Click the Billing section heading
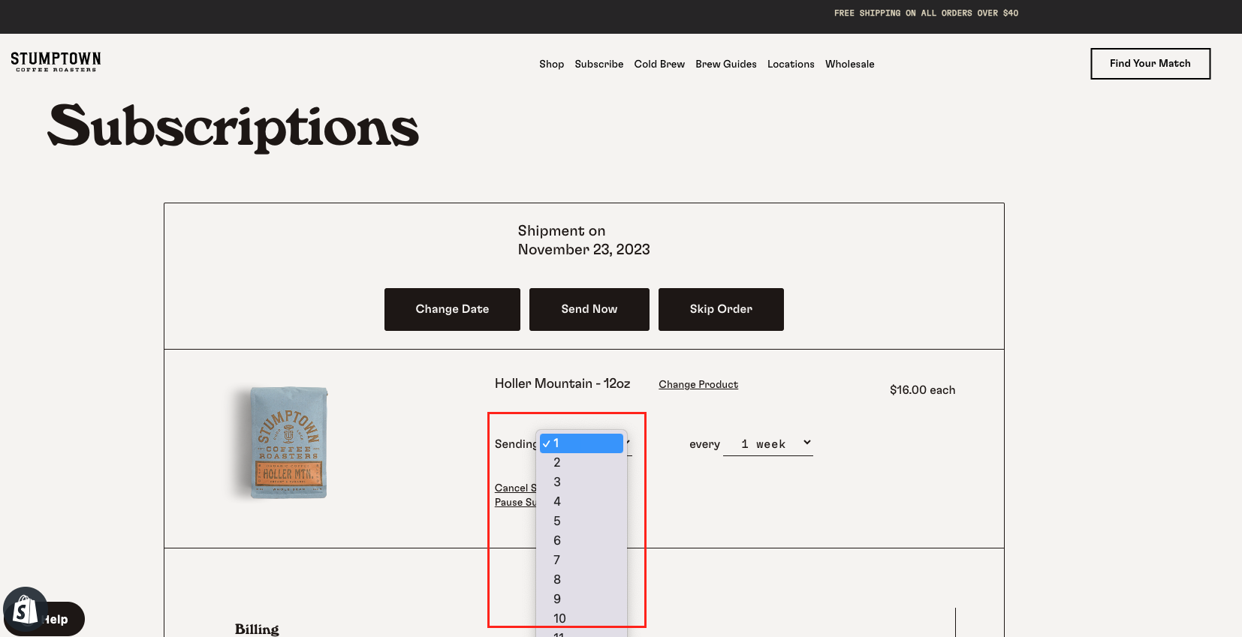1242x637 pixels. (257, 629)
